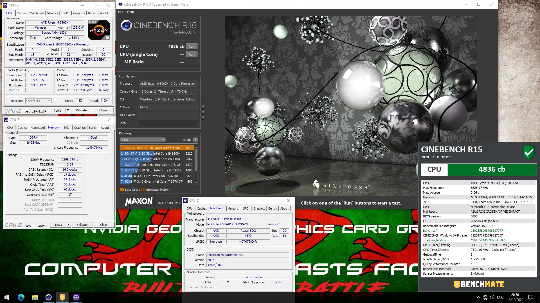The image size is (540, 303).
Task: Switch to Memory tab in top CPU-Z
Action: [53, 13]
